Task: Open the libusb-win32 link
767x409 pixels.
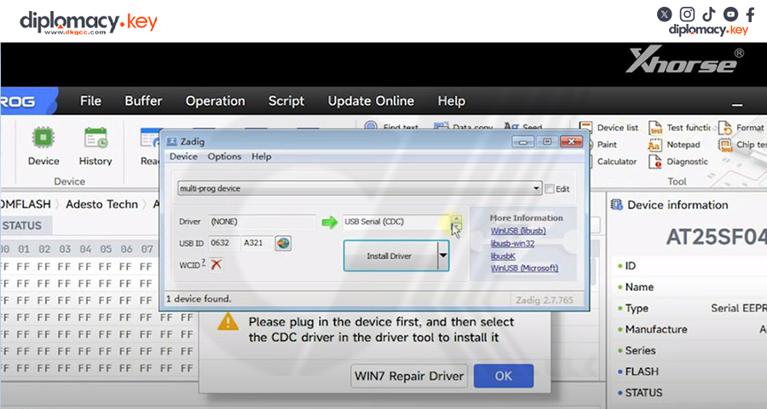Action: tap(512, 243)
